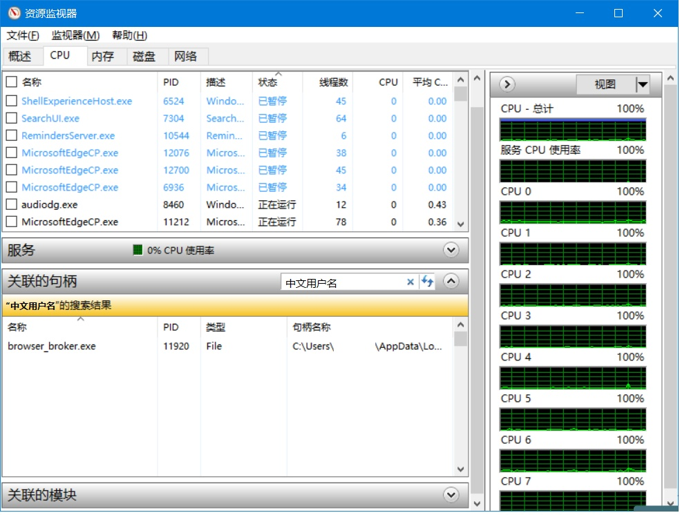Click the 已暂停 status of RemindersServer.exe

point(272,135)
